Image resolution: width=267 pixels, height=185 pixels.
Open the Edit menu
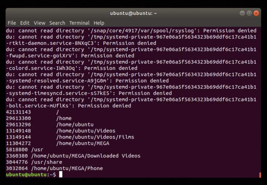pyautogui.click(x=25, y=23)
